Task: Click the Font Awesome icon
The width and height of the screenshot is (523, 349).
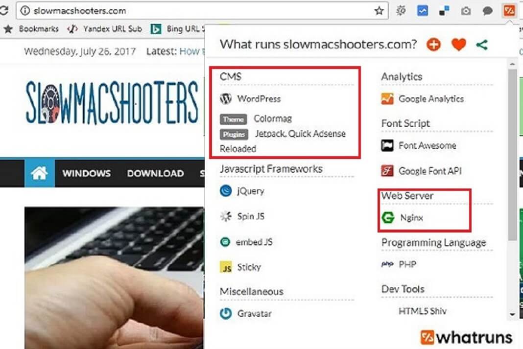Action: pos(387,145)
